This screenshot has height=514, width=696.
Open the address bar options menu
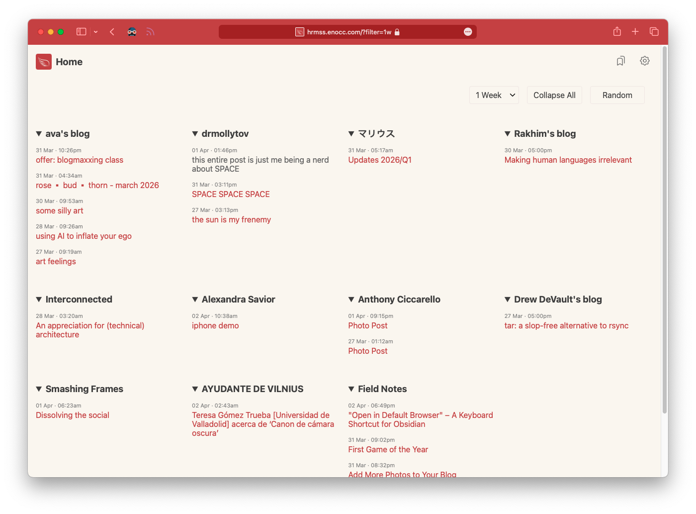[467, 31]
